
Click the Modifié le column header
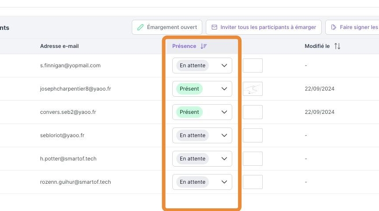pyautogui.click(x=317, y=46)
